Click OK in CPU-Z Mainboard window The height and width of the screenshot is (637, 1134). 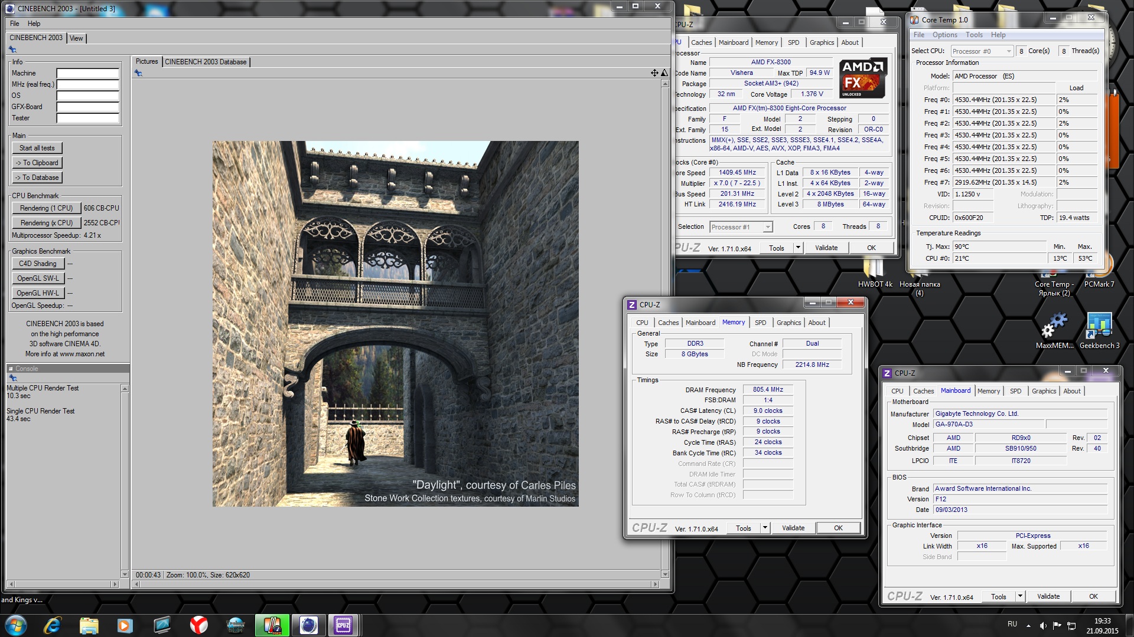click(x=1093, y=596)
